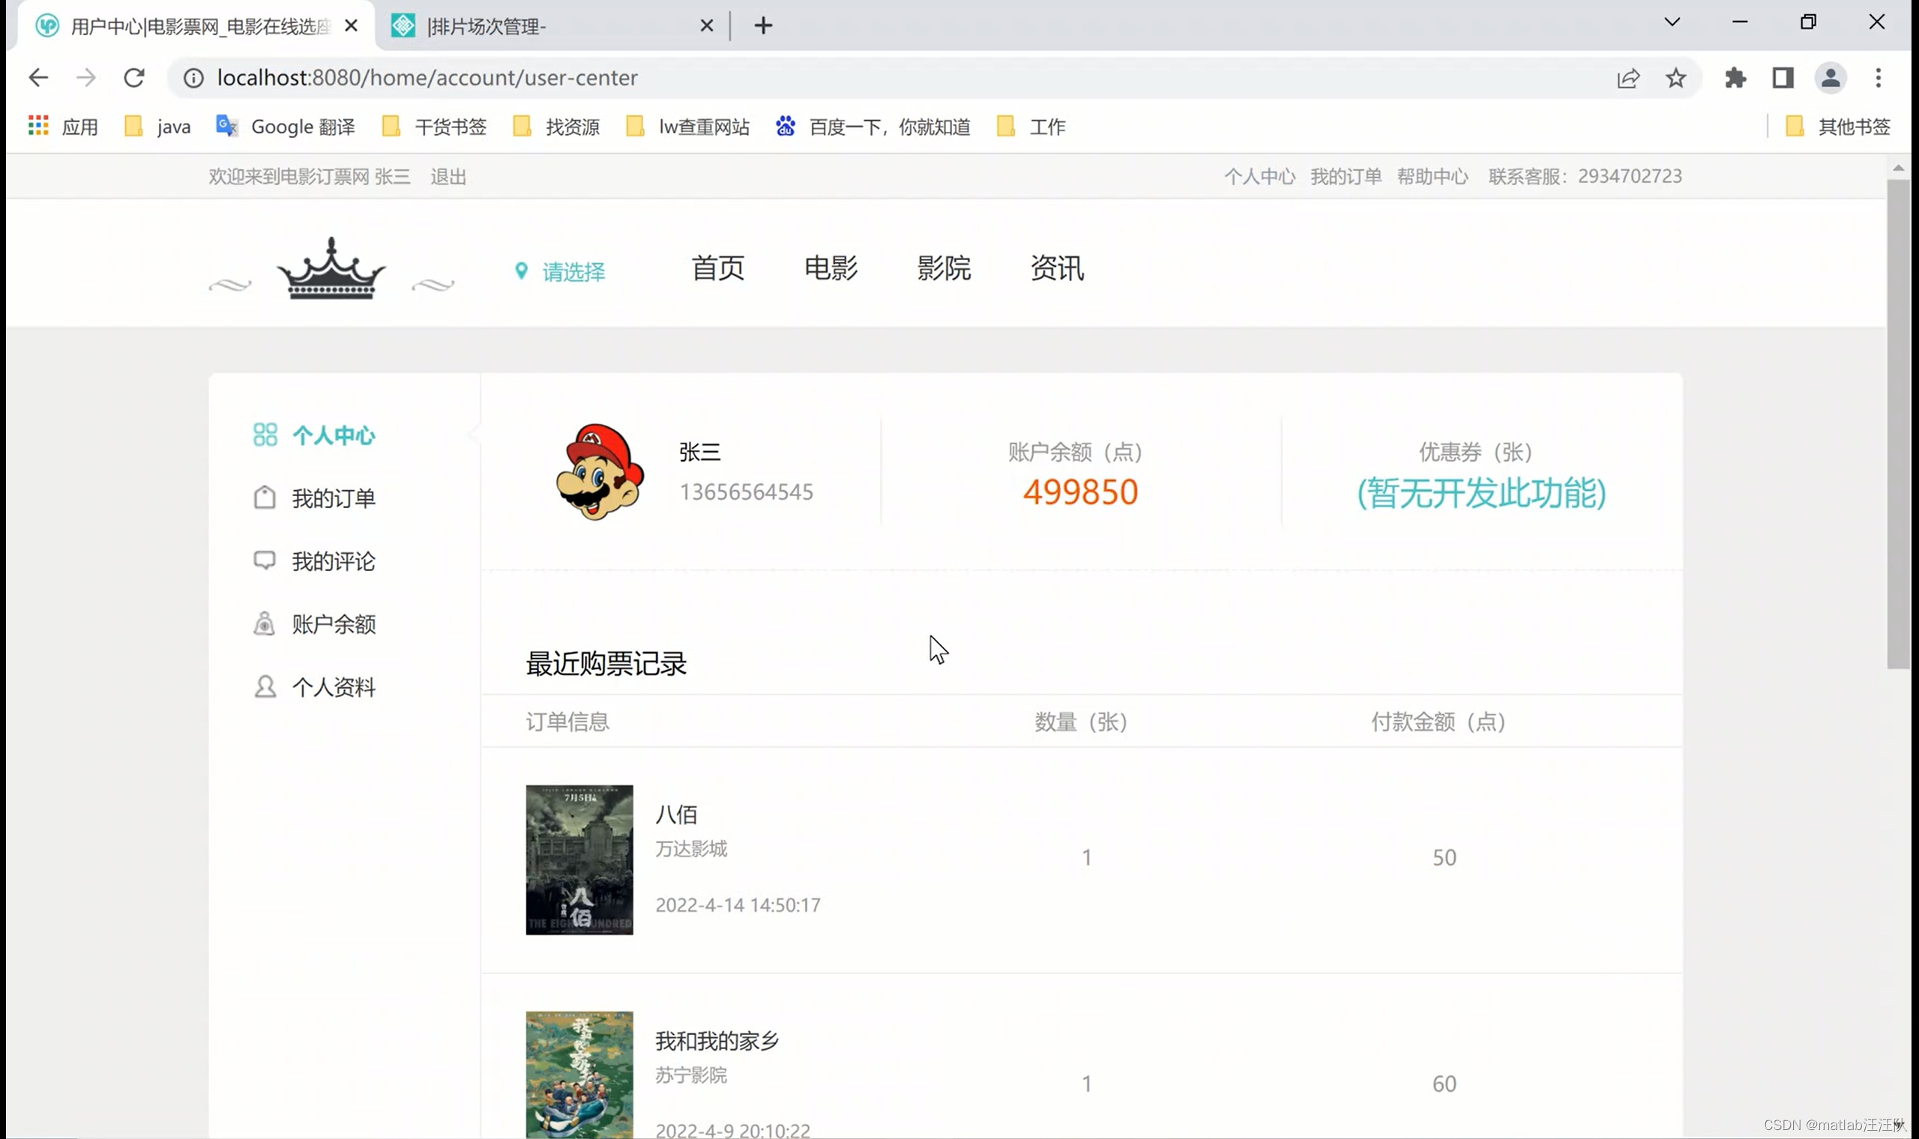Image resolution: width=1919 pixels, height=1139 pixels.
Task: Click the 退出 logout link
Action: coord(448,177)
